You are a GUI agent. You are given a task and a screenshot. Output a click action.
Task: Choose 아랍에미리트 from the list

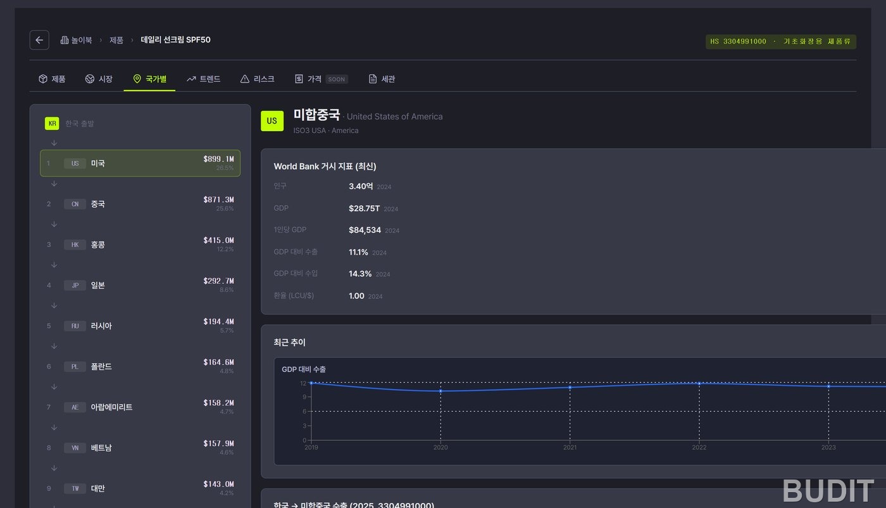140,407
